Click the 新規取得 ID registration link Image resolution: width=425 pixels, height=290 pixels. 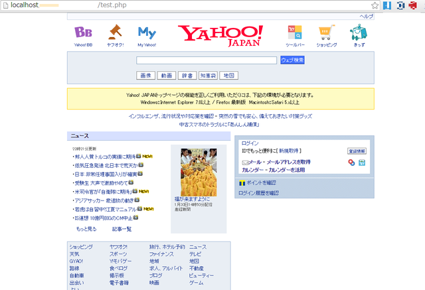tap(288, 151)
